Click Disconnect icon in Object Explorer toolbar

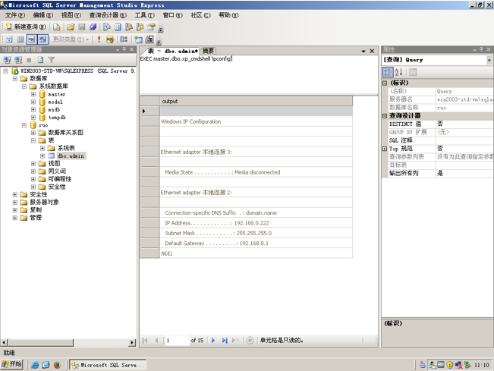pyautogui.click(x=18, y=60)
